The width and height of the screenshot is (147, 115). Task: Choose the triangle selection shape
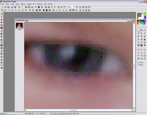tap(141, 53)
